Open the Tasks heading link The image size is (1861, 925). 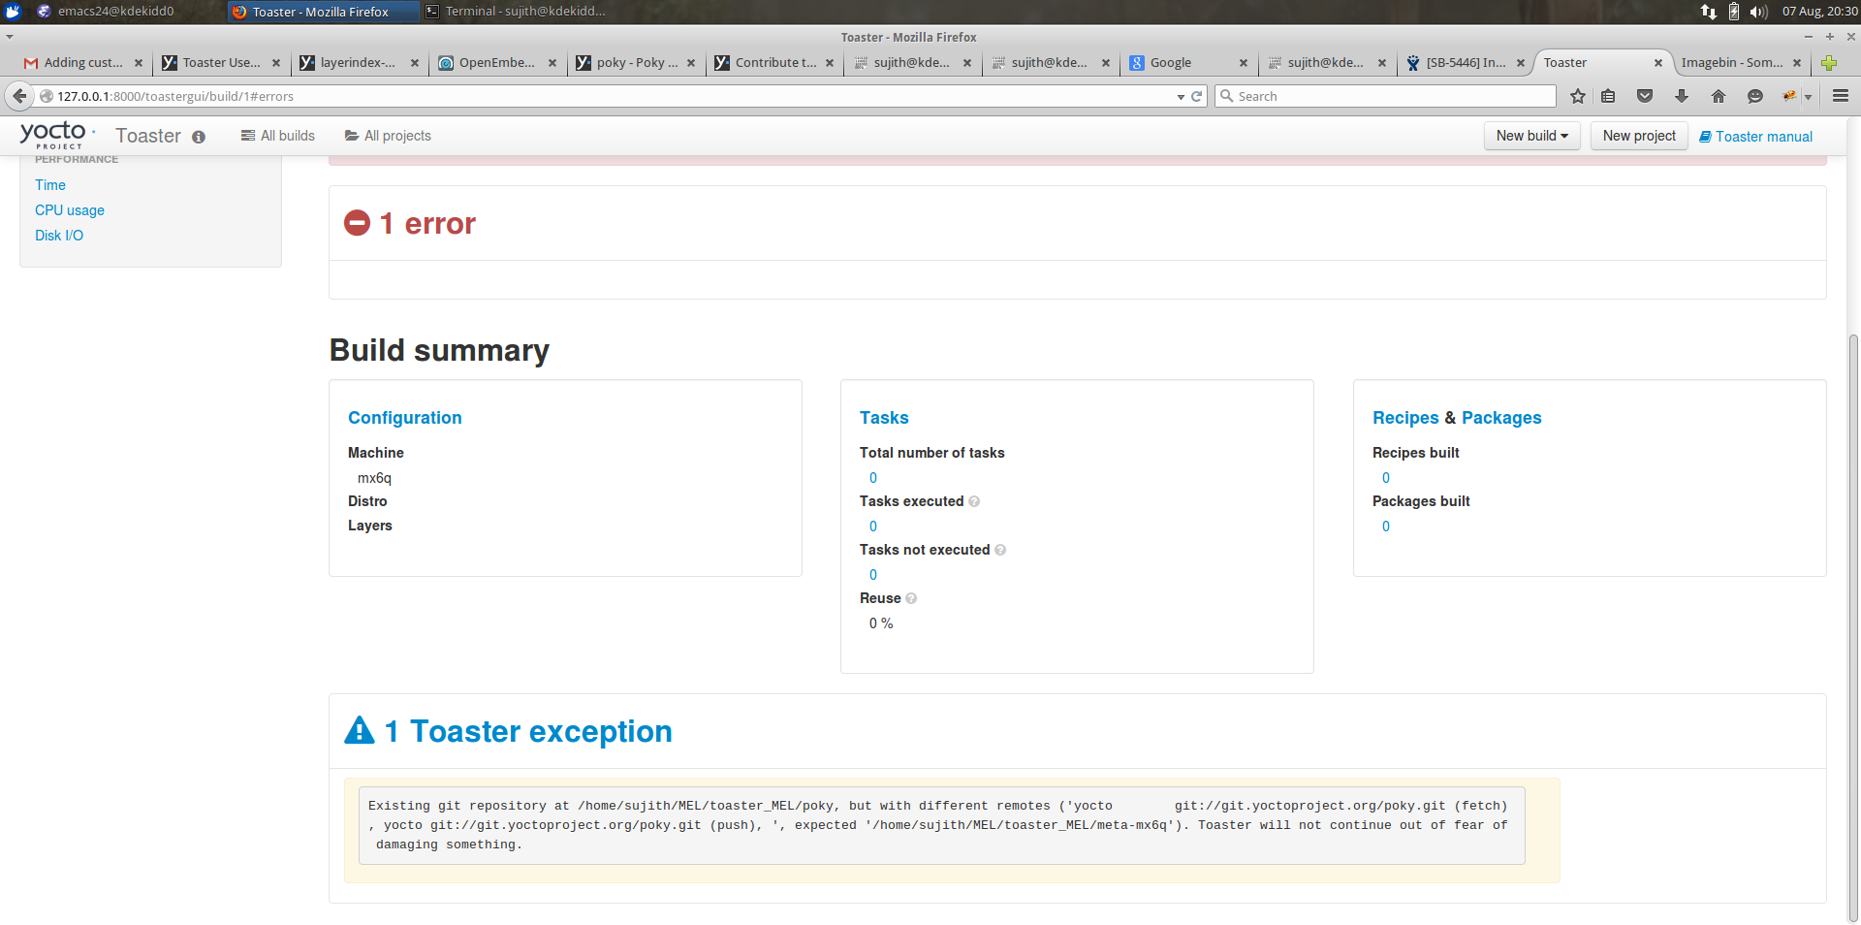pos(884,418)
